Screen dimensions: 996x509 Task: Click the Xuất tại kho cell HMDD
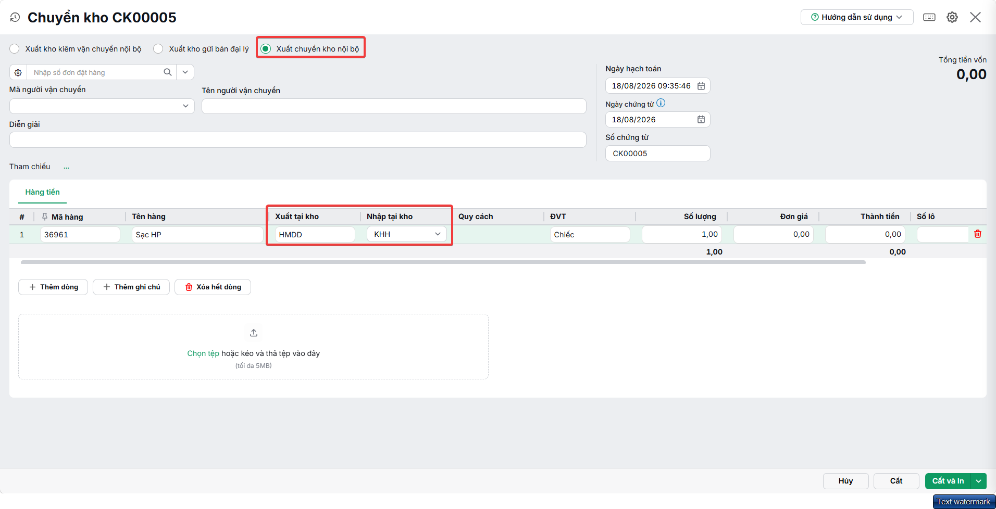[x=315, y=235]
